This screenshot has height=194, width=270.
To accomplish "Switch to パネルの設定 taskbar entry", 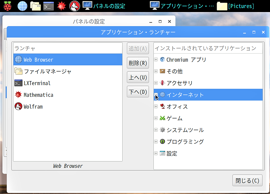I will 104,6.
